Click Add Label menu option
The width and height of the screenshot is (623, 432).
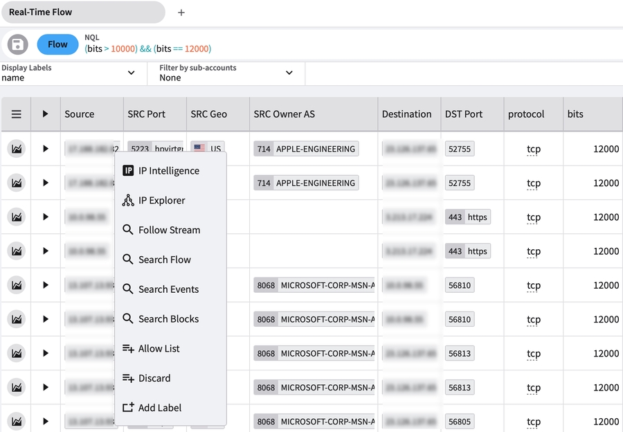point(159,408)
